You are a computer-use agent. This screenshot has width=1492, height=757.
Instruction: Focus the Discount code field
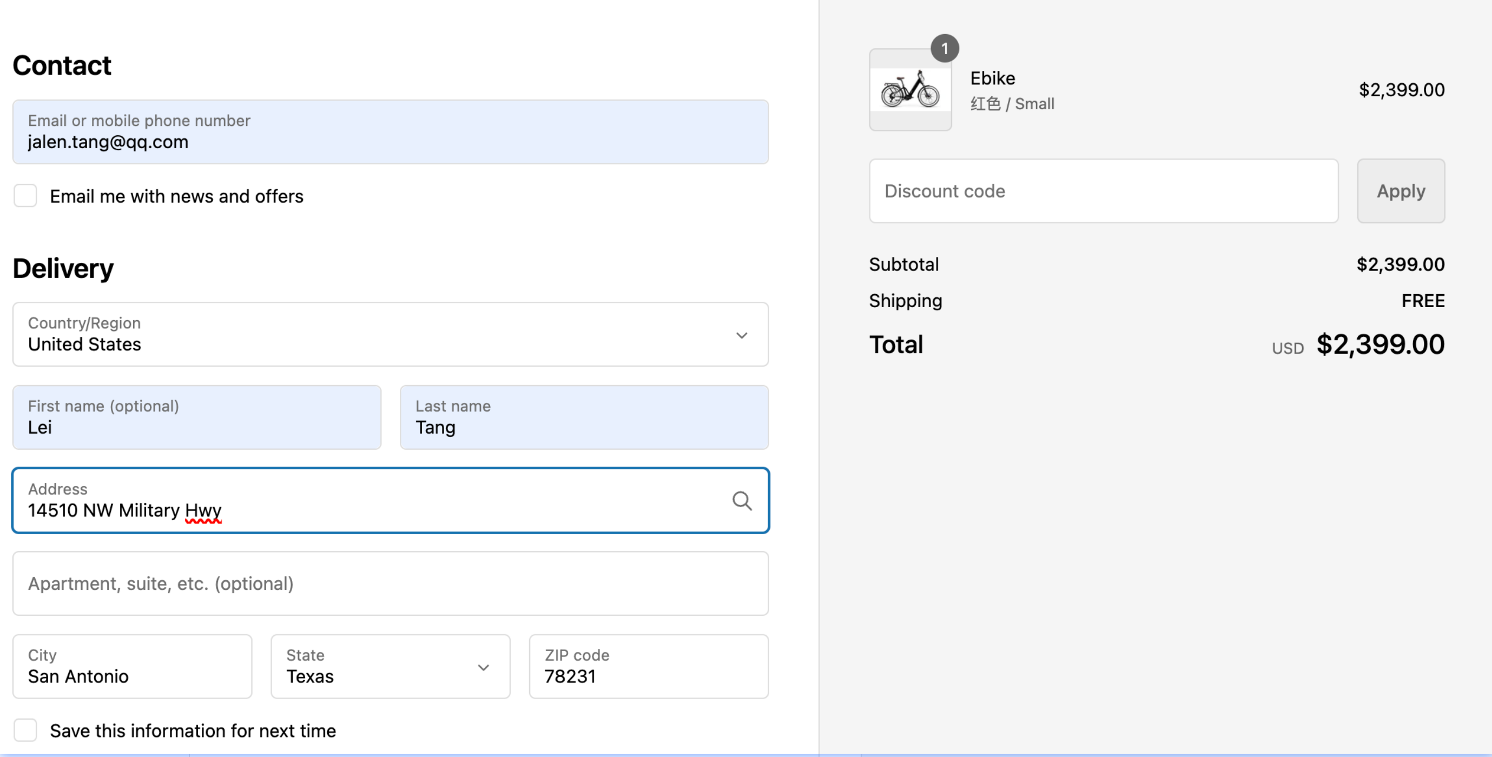click(x=1103, y=191)
